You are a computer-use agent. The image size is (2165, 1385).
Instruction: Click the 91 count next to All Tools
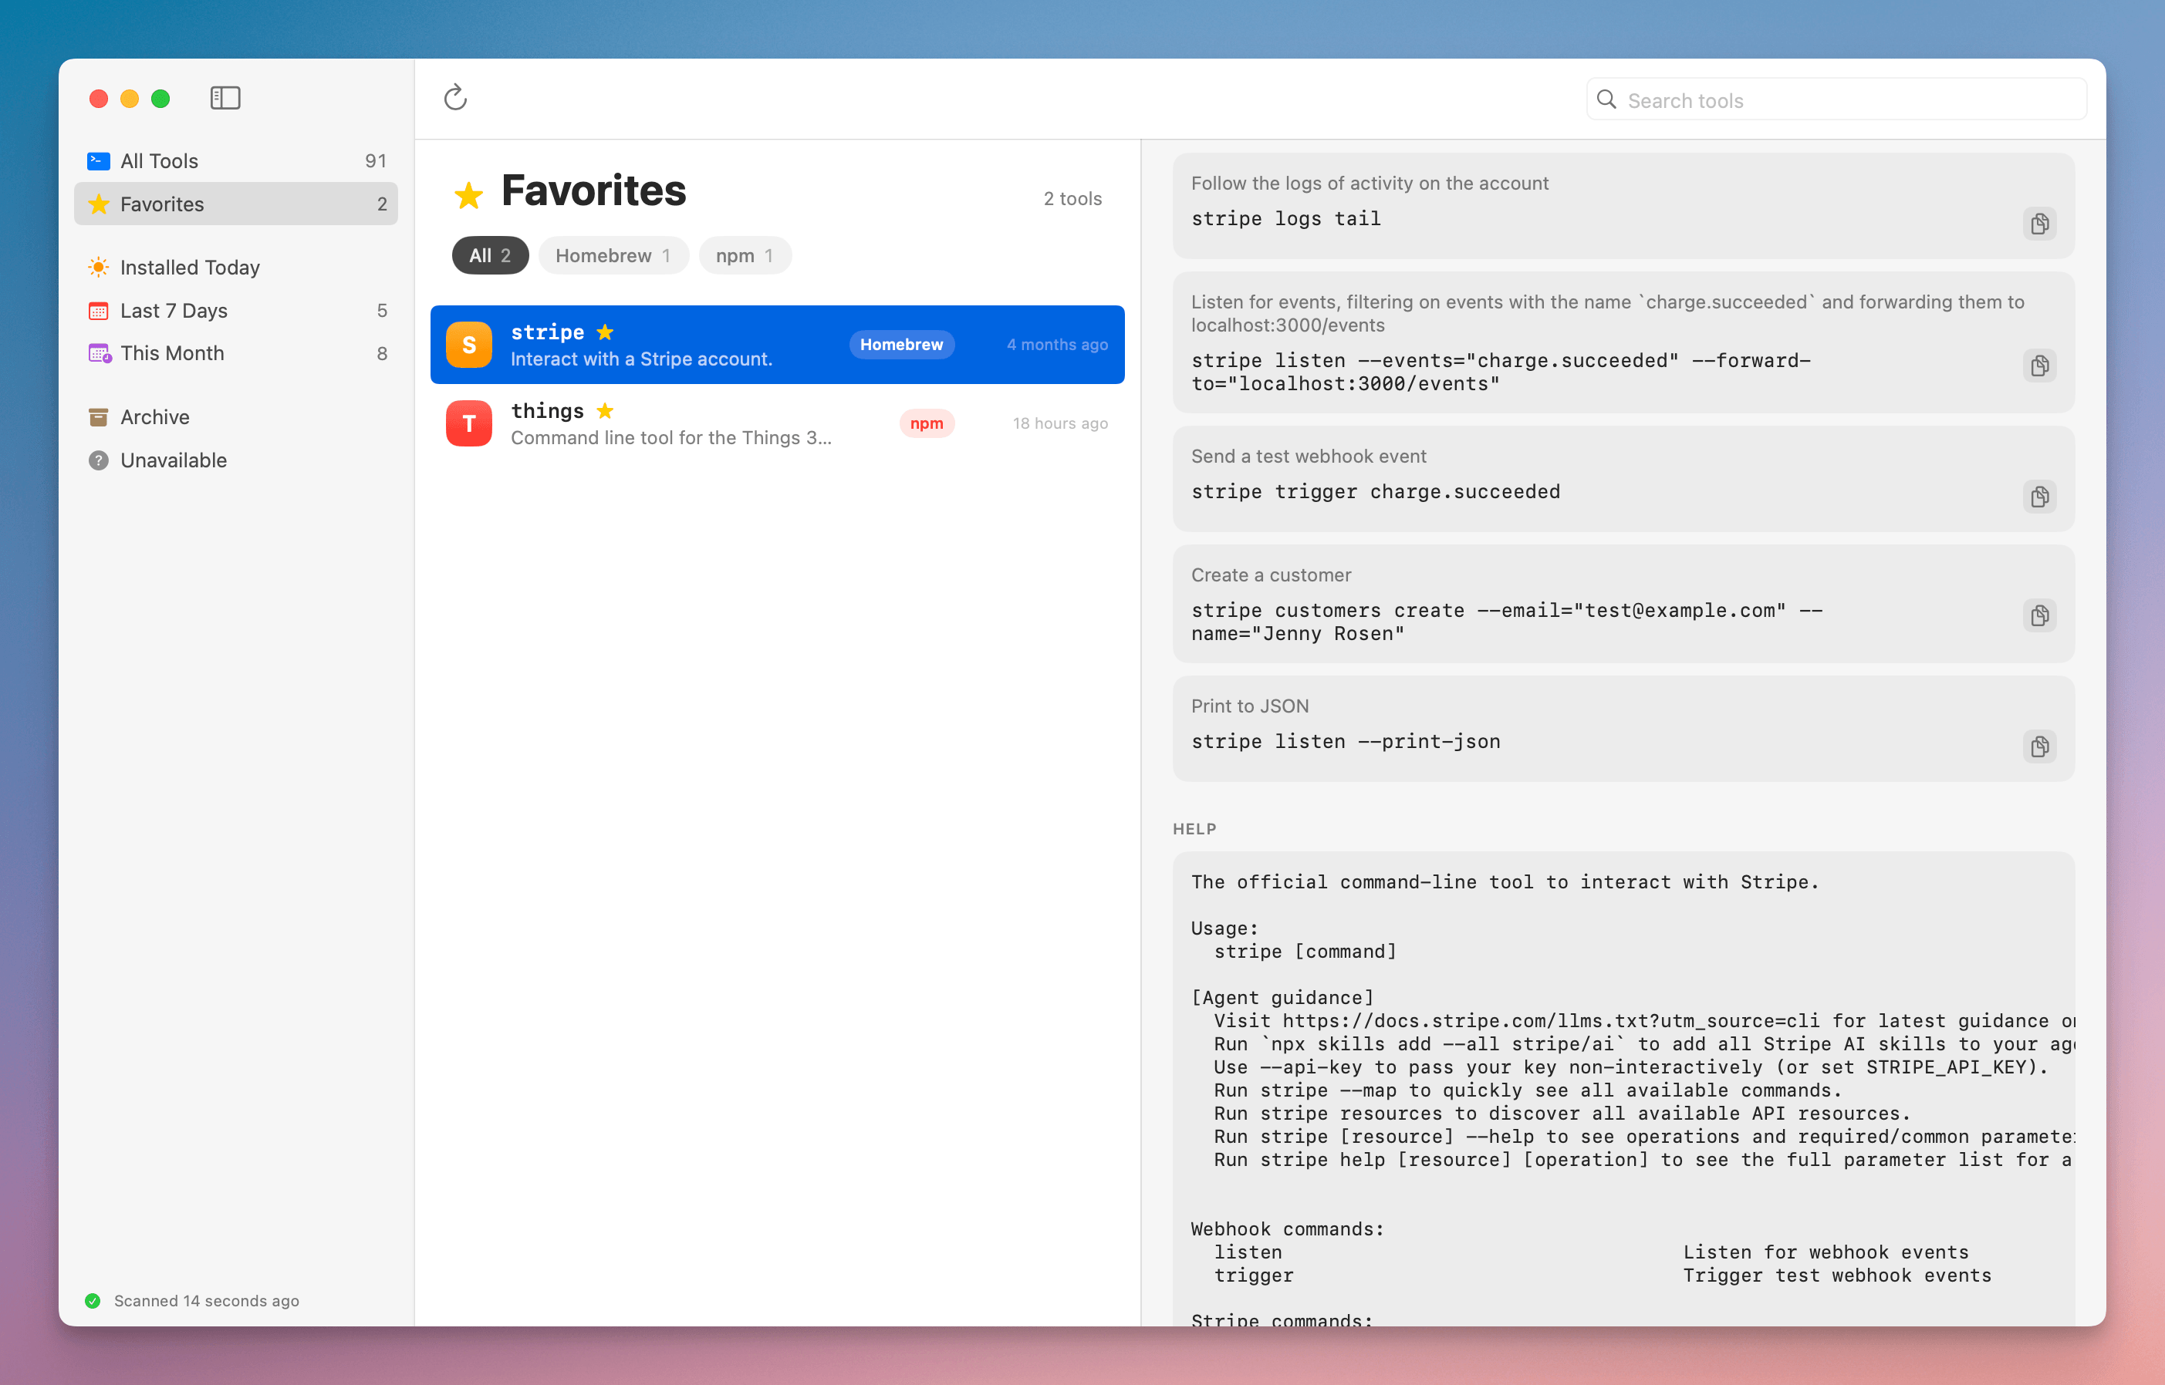coord(376,161)
